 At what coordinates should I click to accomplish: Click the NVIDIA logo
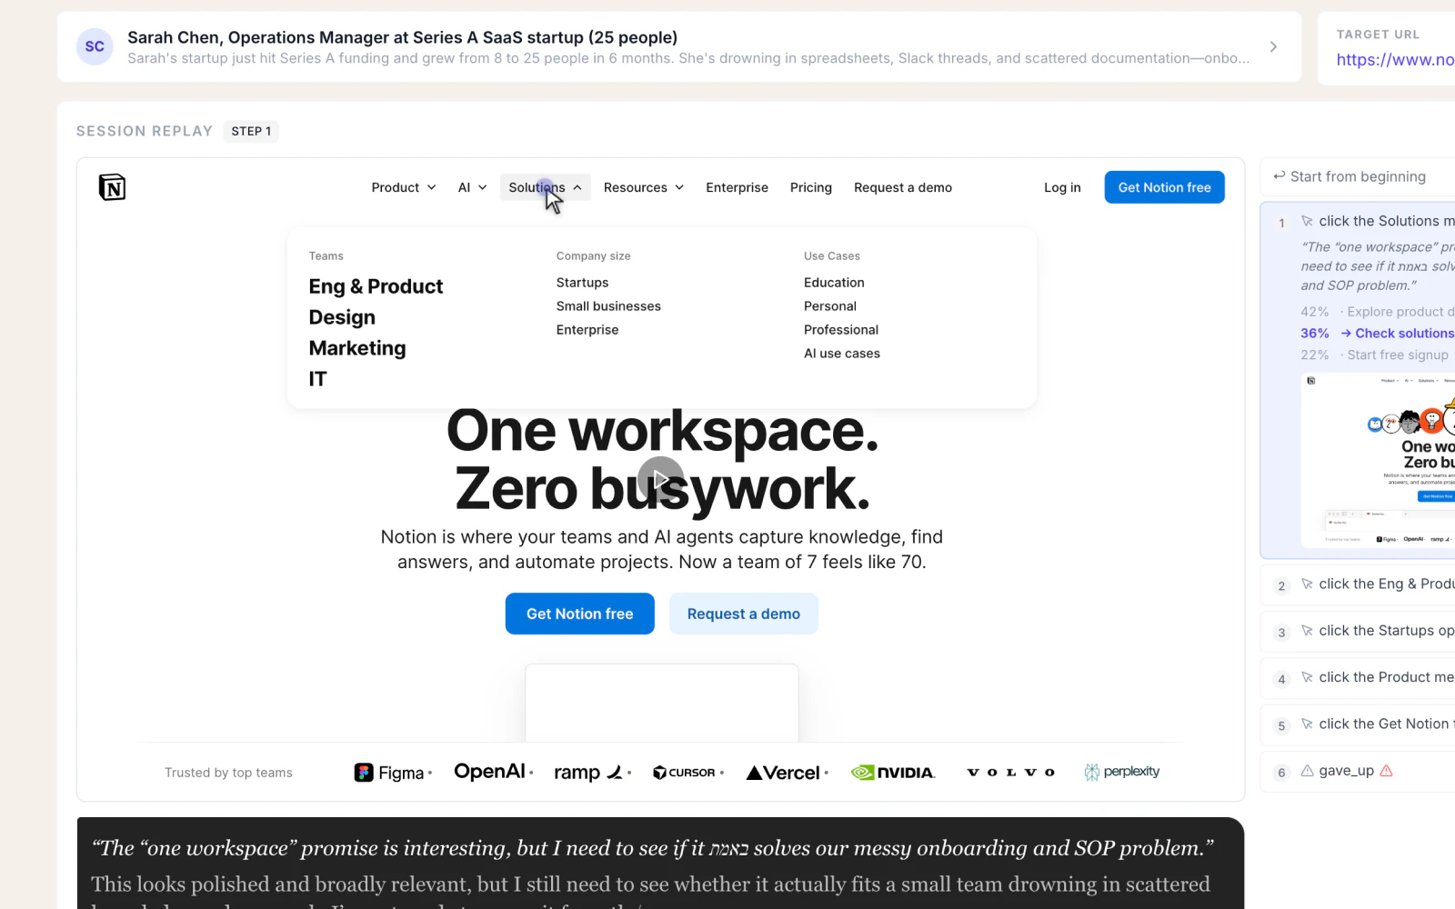click(x=893, y=773)
